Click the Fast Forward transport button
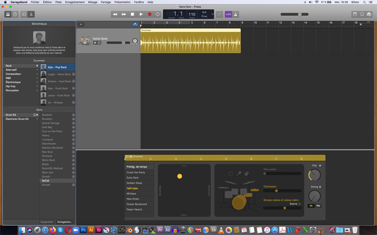377x235 pixels. click(x=123, y=14)
